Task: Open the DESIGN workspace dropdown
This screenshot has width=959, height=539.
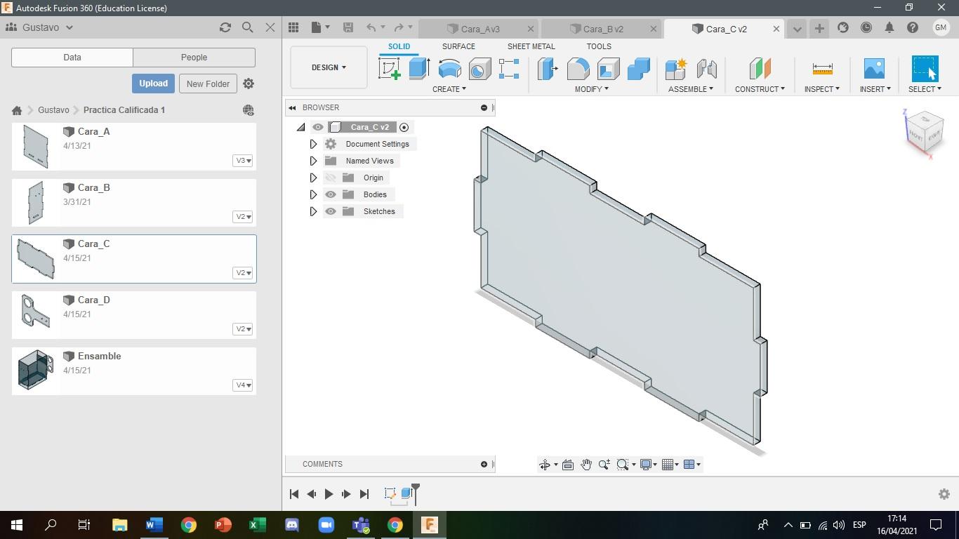Action: [329, 67]
